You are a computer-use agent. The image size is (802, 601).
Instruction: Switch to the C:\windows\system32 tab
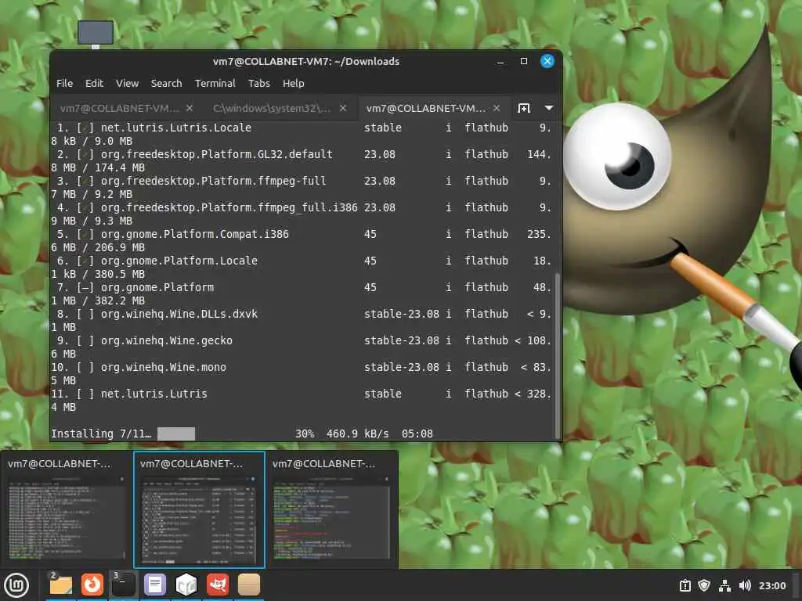pyautogui.click(x=272, y=108)
